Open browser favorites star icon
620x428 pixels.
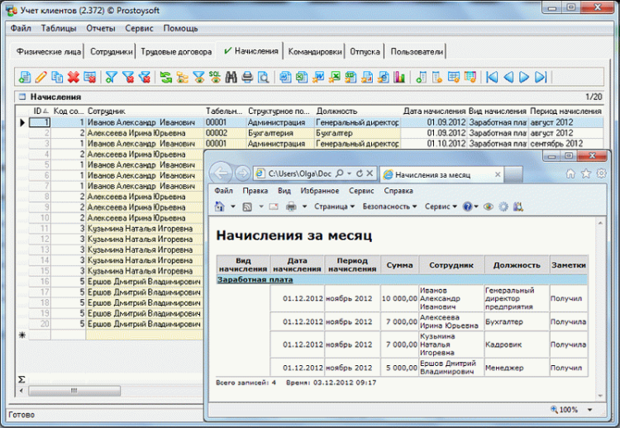[x=585, y=174]
